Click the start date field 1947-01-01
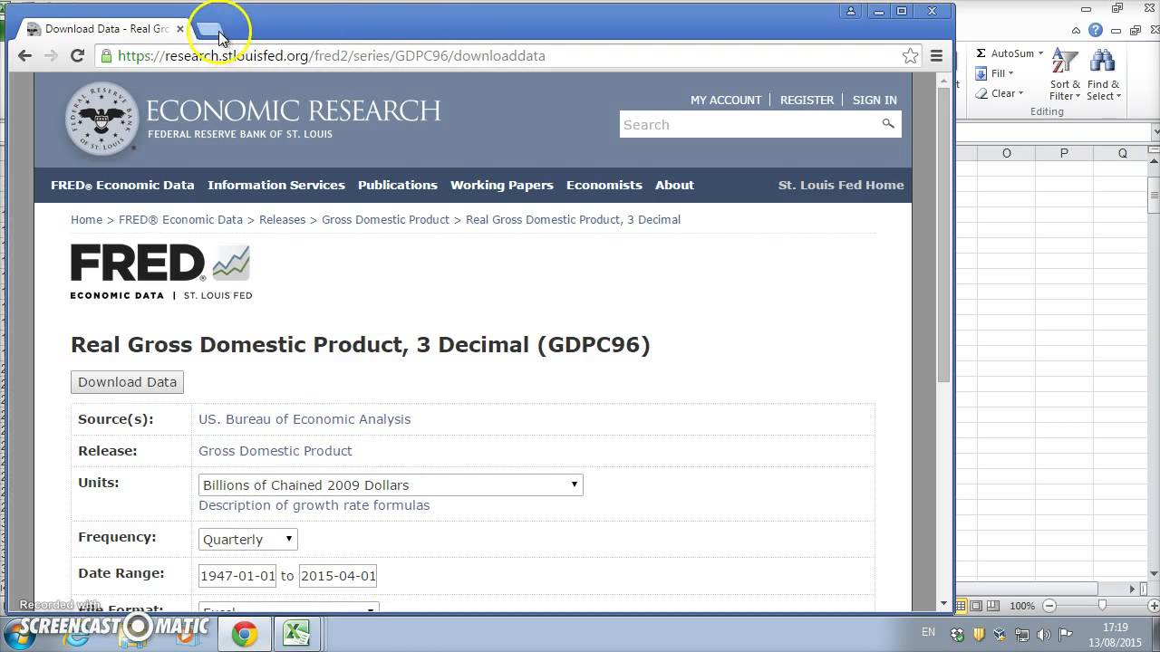 click(237, 575)
